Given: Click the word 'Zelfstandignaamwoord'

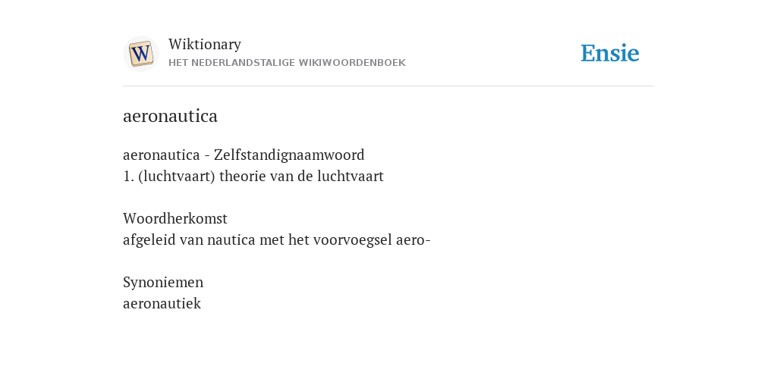Looking at the screenshot, I should coord(289,155).
